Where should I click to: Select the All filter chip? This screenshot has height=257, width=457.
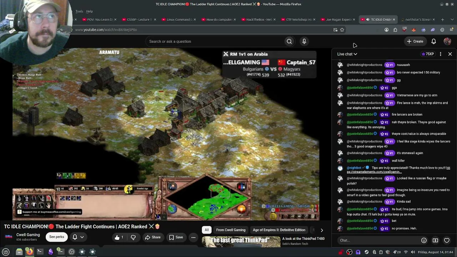(207, 230)
